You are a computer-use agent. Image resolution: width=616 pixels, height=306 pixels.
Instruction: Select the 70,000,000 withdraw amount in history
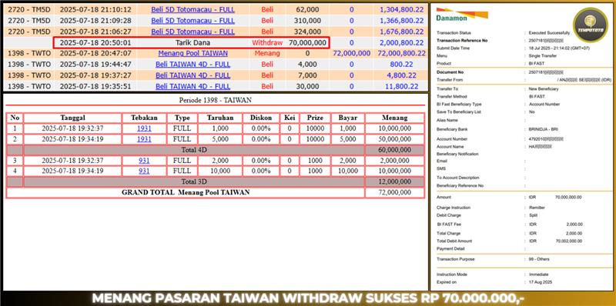(x=307, y=42)
